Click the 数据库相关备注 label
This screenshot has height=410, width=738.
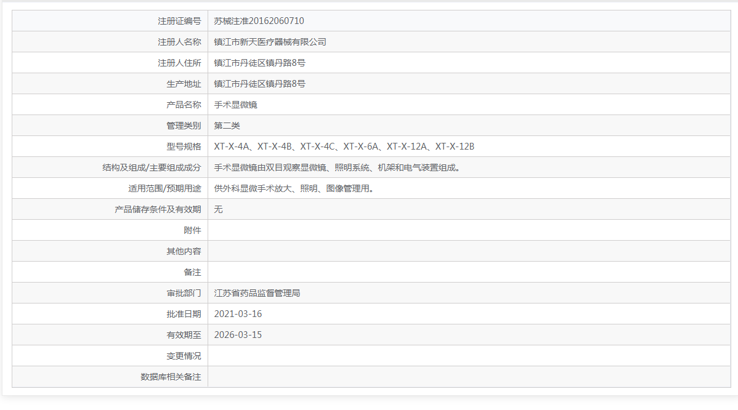(x=171, y=377)
